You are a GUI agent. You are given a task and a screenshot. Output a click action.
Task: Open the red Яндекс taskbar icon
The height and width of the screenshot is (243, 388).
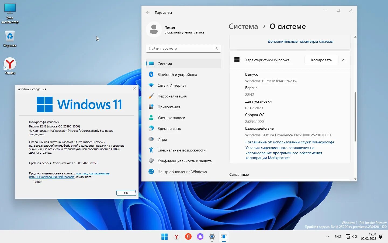(x=188, y=237)
